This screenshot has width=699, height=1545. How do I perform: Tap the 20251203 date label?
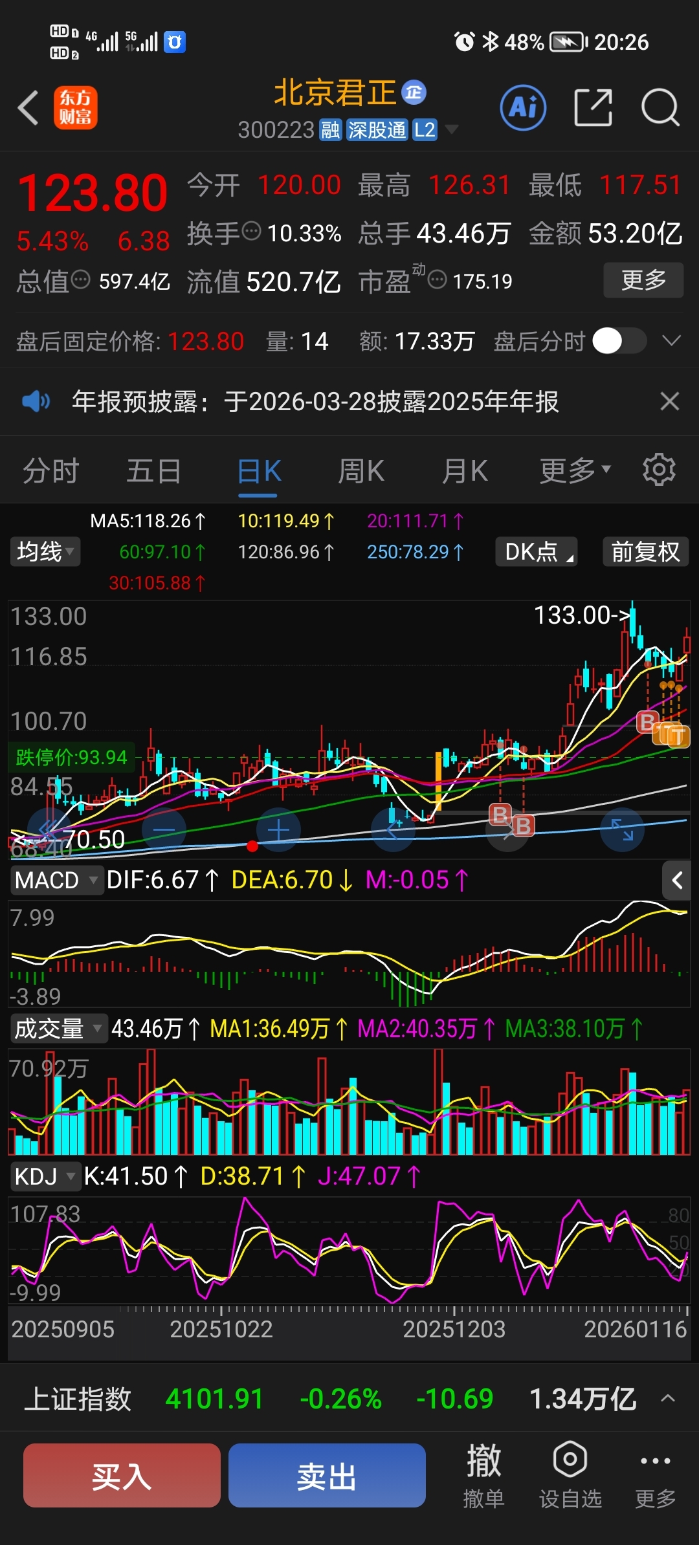click(x=454, y=1329)
